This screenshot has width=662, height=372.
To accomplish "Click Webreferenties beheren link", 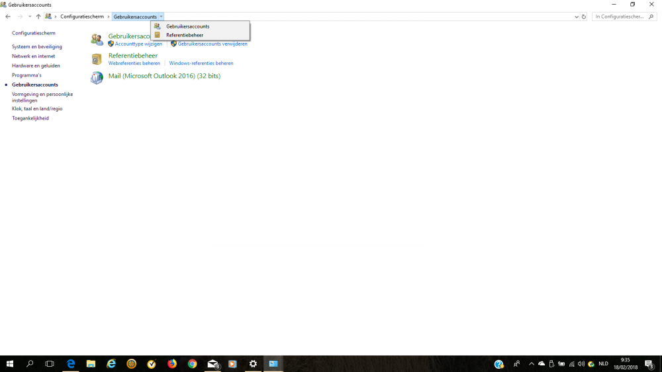I will [134, 63].
